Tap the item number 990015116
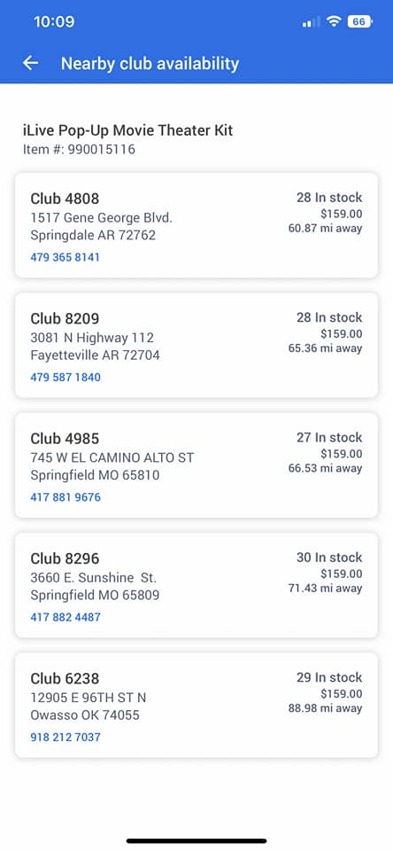This screenshot has width=393, height=851. coord(79,149)
